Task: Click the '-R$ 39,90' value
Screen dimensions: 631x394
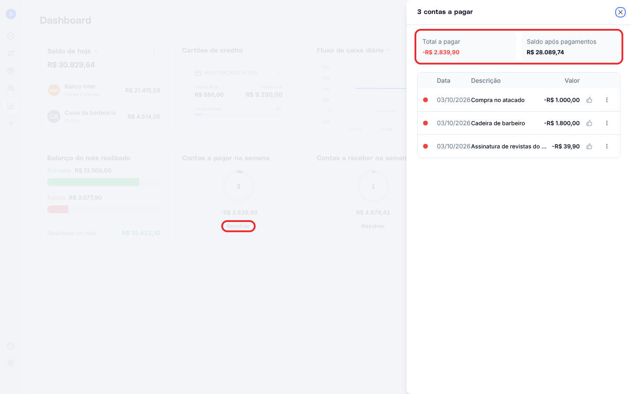Action: pos(566,146)
